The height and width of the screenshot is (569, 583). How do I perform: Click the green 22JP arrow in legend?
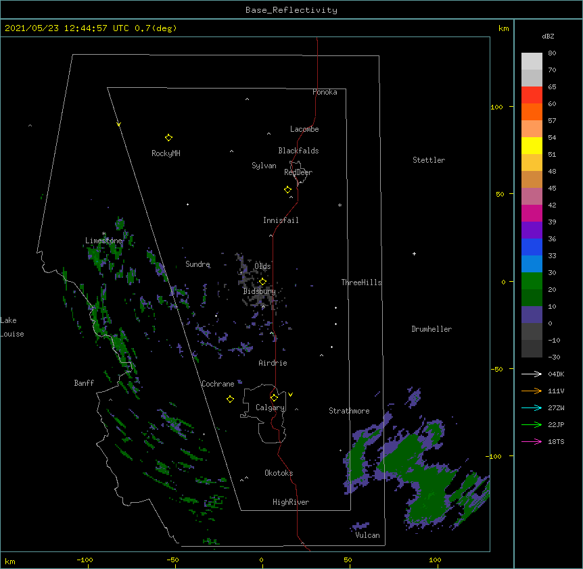[x=532, y=424]
